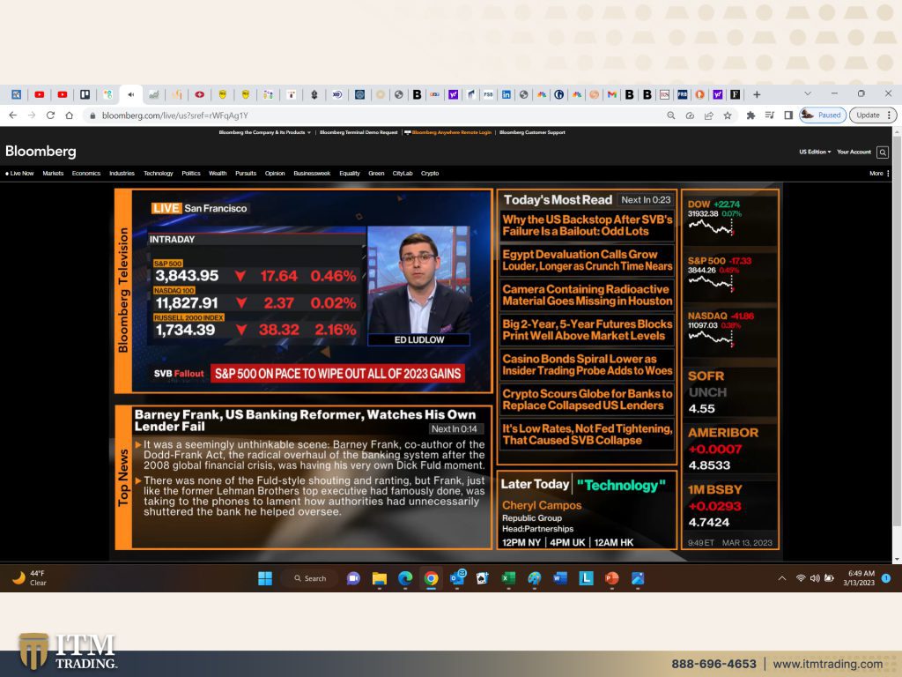
Task: Switch to Google Chrome in the taskbar
Action: (x=431, y=578)
